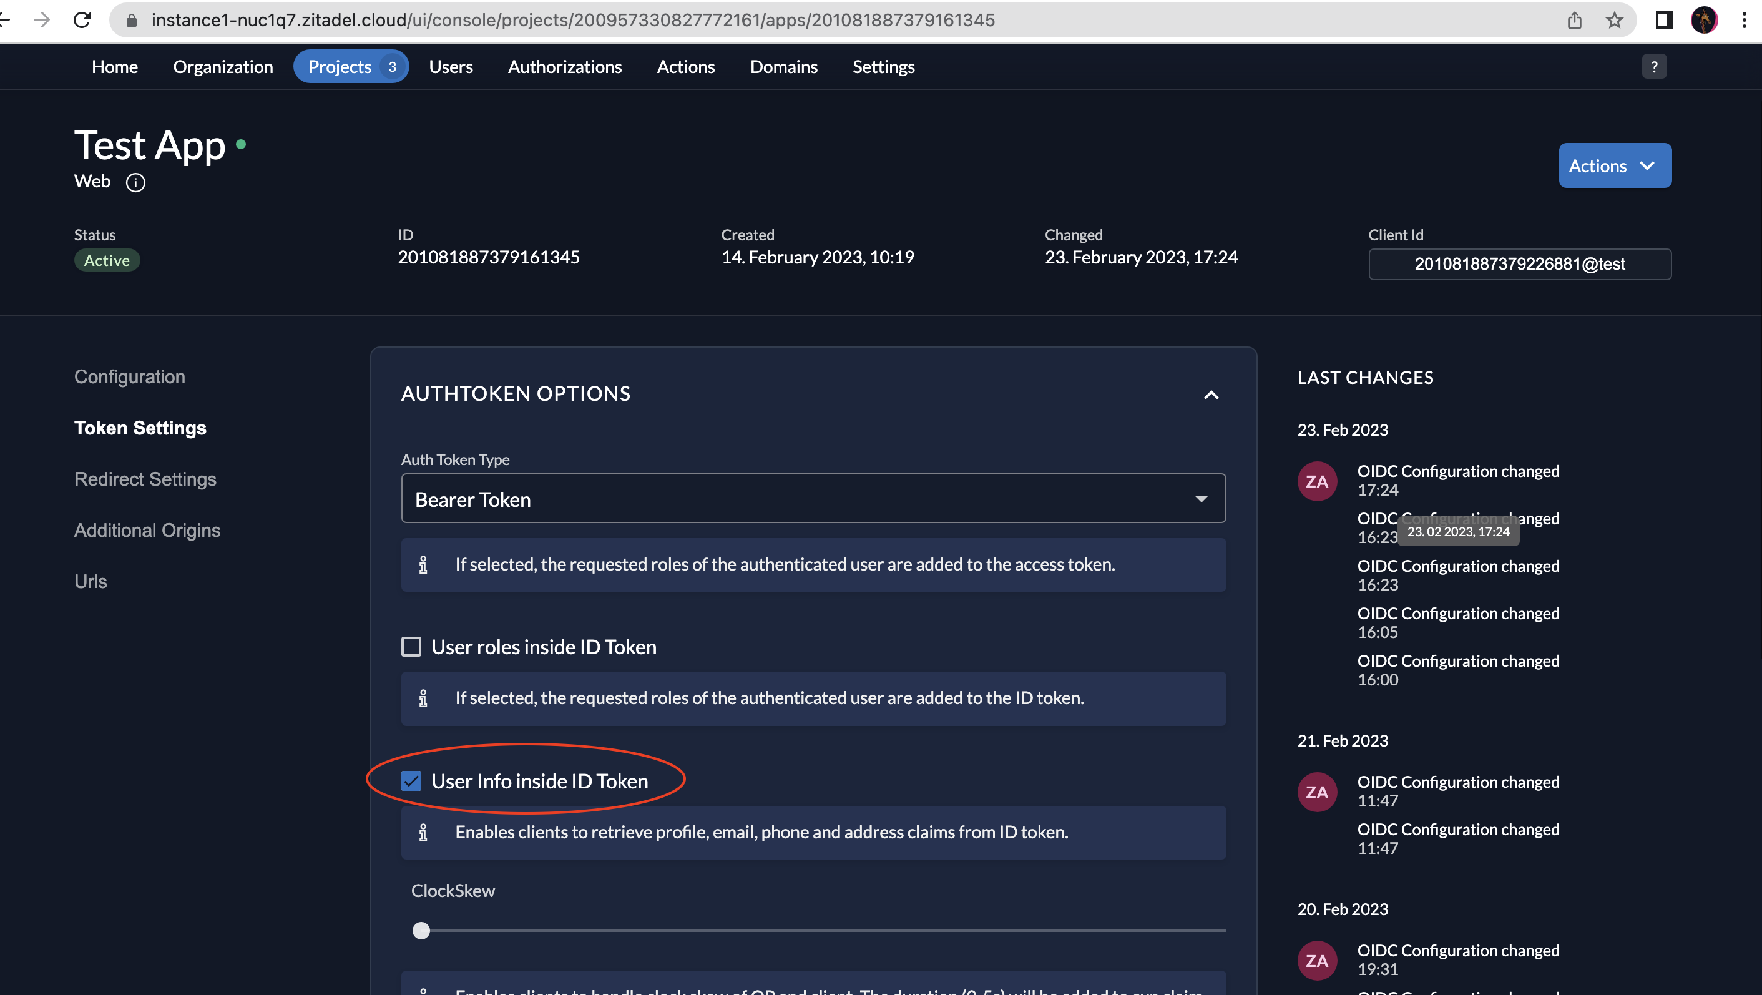Click the Client Id field to copy it

pyautogui.click(x=1519, y=264)
